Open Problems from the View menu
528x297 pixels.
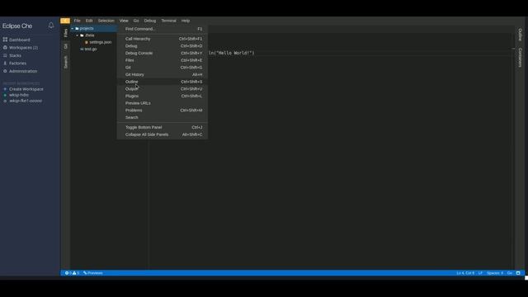pyautogui.click(x=163, y=110)
